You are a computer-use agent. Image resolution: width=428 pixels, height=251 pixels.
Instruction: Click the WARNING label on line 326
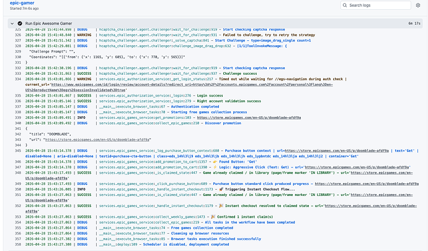point(84,35)
